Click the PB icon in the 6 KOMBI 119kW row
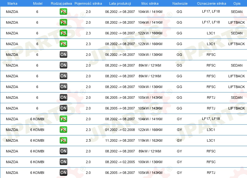The width and height of the screenshot is (247, 178). coord(63,140)
